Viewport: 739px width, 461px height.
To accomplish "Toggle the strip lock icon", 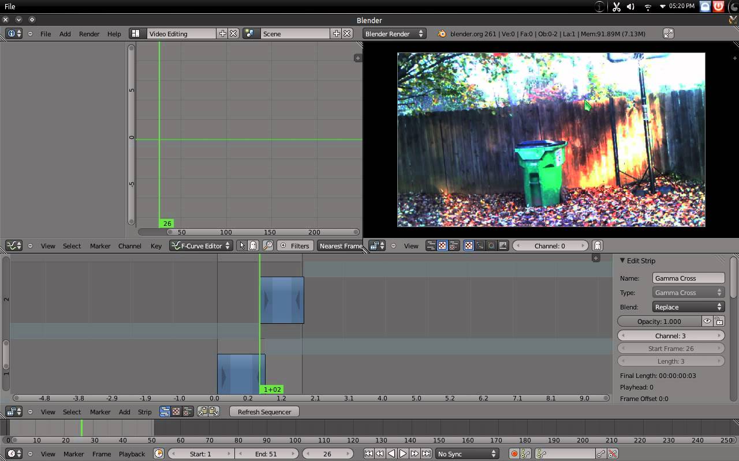I will coord(719,321).
